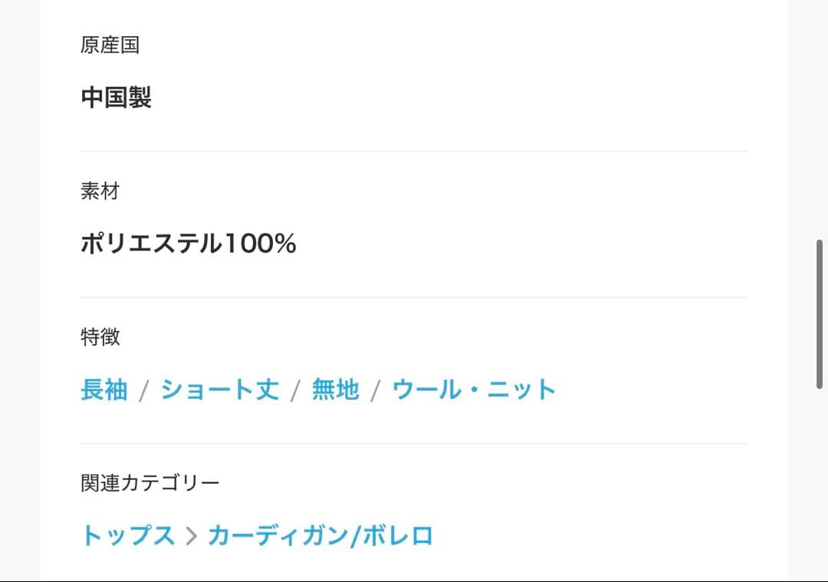Click the 素材 section label
Screen dimensions: 828x582
tap(100, 191)
